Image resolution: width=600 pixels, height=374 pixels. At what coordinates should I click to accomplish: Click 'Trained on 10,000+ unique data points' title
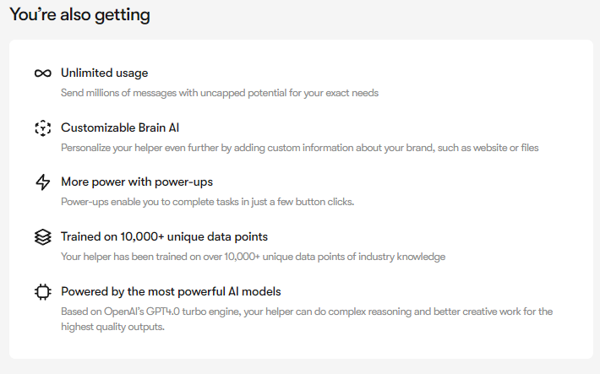click(164, 236)
